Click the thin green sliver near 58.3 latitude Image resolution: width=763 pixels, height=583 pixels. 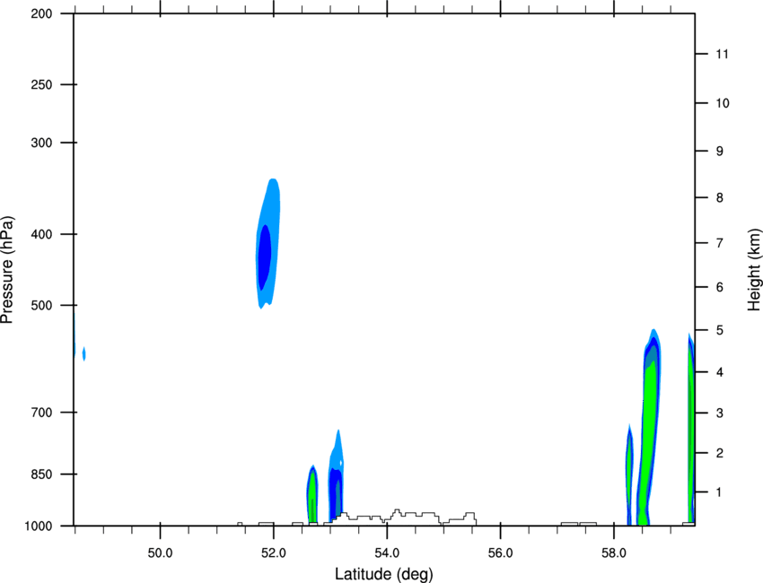click(x=629, y=474)
